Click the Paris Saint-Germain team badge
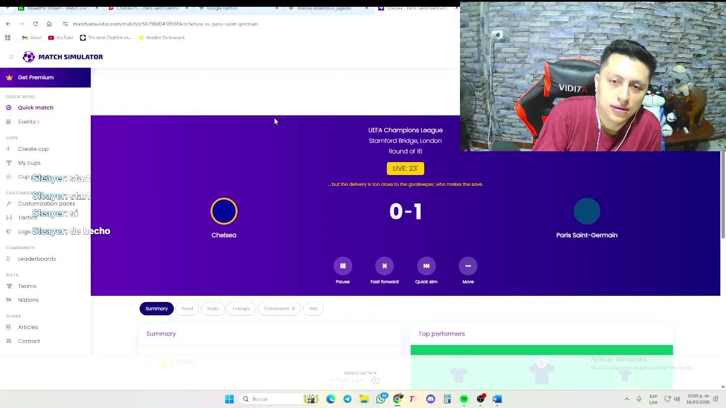 tap(587, 211)
